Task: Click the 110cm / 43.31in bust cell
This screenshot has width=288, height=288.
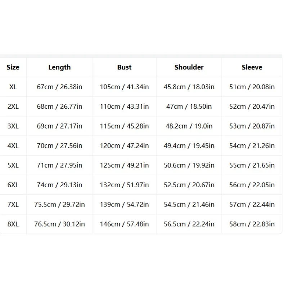Action: point(124,107)
